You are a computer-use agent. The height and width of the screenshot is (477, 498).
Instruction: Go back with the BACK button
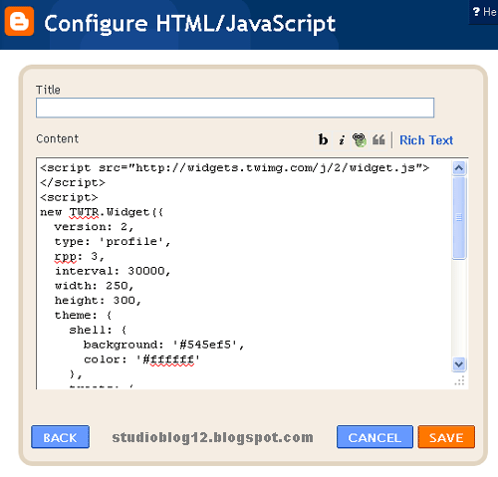click(60, 437)
